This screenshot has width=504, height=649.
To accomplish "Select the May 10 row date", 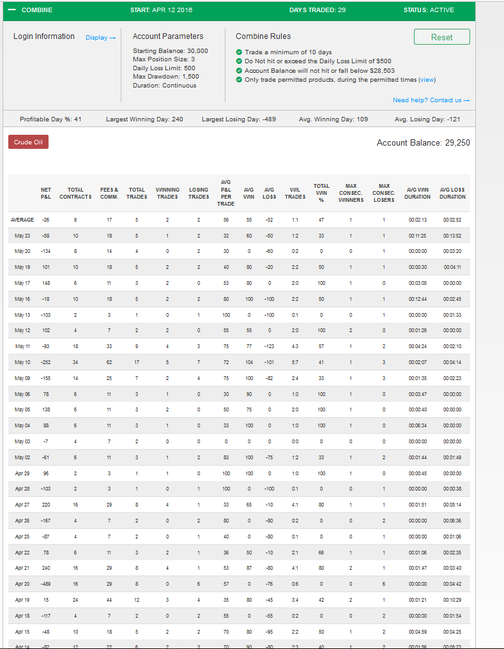I will coord(22,362).
